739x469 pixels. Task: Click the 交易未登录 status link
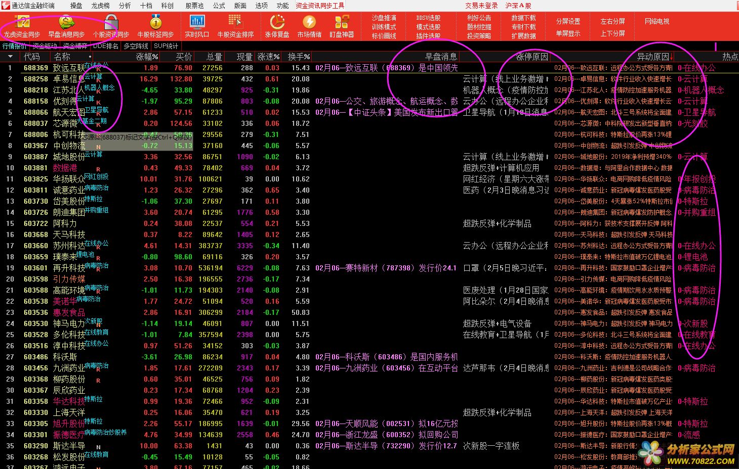pos(481,6)
